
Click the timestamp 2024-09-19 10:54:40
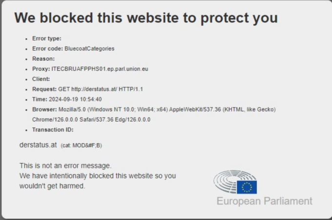(75, 99)
